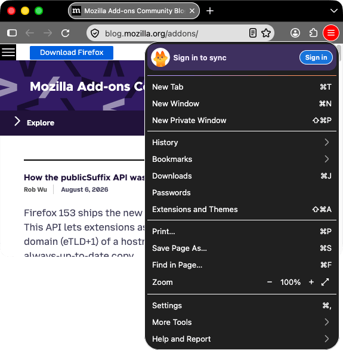Click the date August 6, 2026

tap(85, 189)
